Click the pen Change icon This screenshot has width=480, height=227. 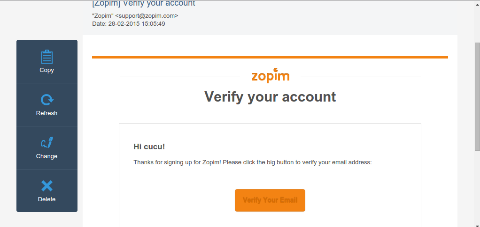[x=46, y=143]
